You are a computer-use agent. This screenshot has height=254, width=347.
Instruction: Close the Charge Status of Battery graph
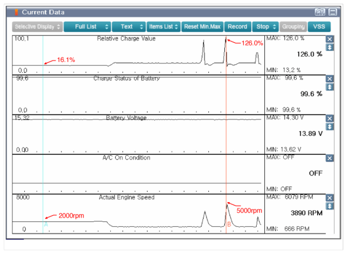(x=330, y=79)
